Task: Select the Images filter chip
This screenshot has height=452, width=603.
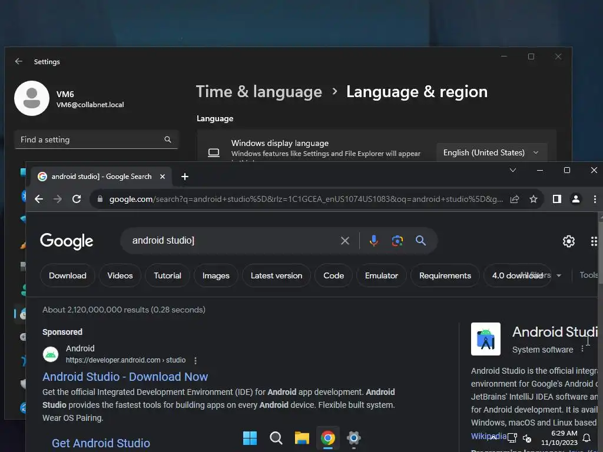Action: pyautogui.click(x=216, y=275)
